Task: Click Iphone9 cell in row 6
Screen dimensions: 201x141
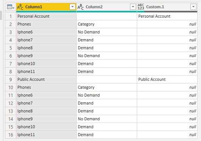Action: pos(46,56)
